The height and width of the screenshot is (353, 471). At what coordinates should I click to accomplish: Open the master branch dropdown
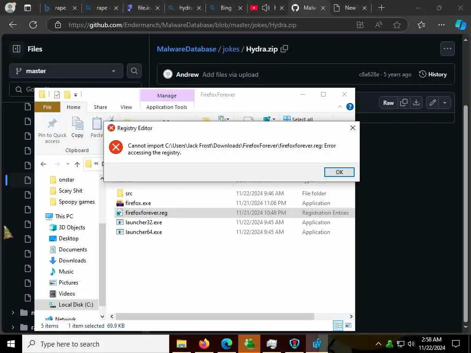[66, 71]
